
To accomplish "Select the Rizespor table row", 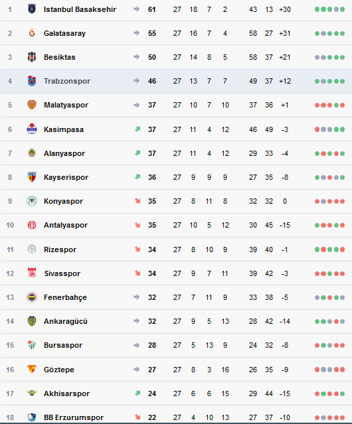I will (176, 249).
